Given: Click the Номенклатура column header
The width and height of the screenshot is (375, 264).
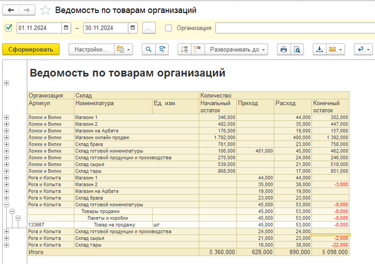Looking at the screenshot, I should pyautogui.click(x=113, y=107).
